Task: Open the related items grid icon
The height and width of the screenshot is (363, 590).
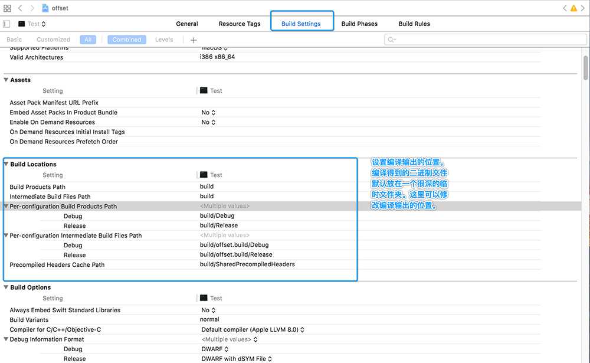Action: [x=7, y=8]
